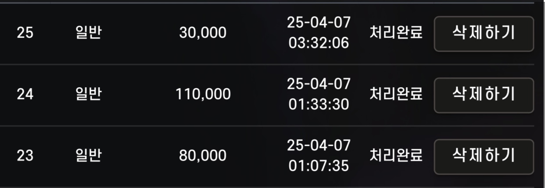This screenshot has height=188, width=545.
Task: Click the 처리완료 status in row 24
Action: coord(396,94)
